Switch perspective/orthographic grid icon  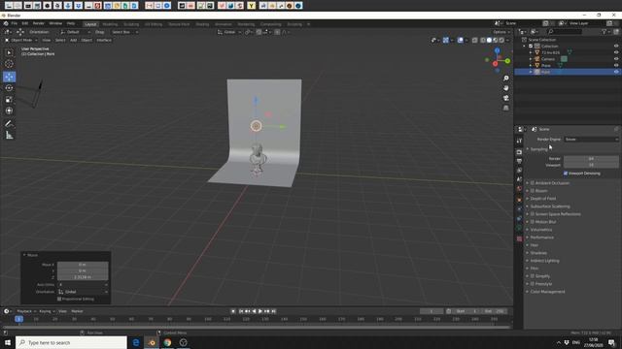click(x=505, y=108)
